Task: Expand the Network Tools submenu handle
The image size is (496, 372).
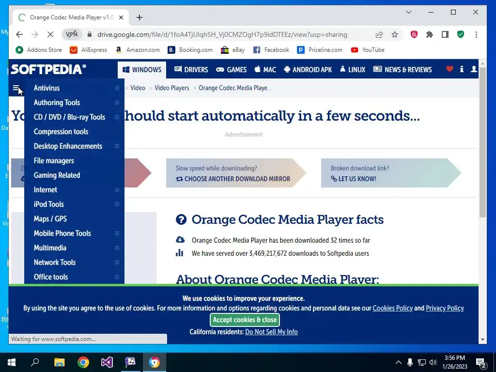Action: pos(117,263)
